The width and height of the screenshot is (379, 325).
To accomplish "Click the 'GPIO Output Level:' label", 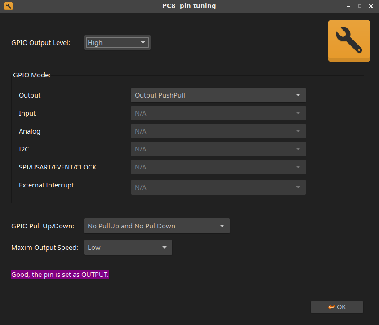I will (x=41, y=43).
